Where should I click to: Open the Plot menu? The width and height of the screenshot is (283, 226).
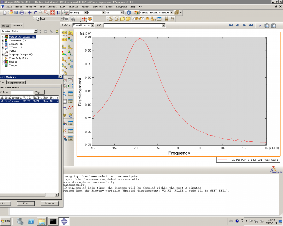click(62, 7)
